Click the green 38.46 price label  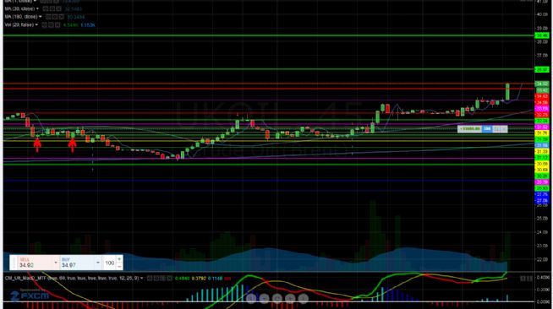click(542, 35)
